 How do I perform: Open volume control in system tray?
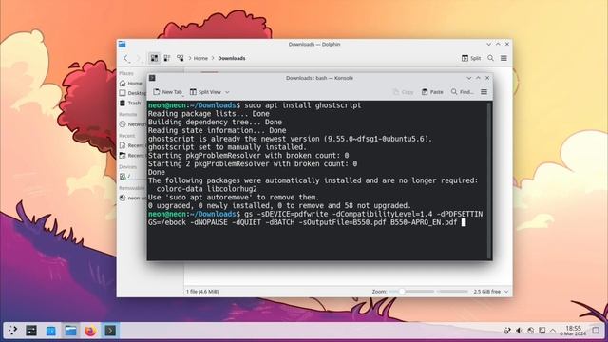519,331
